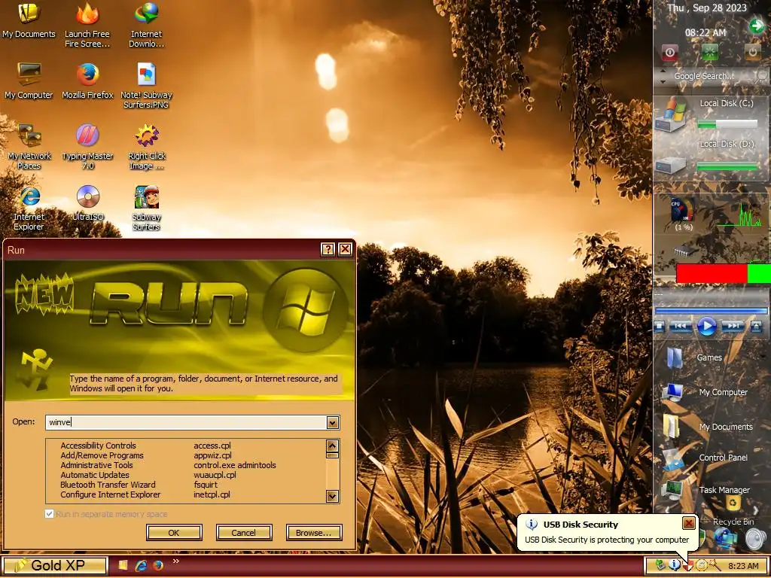This screenshot has height=578, width=771.
Task: Click Local Disk (D:) usage bar
Action: (727, 167)
